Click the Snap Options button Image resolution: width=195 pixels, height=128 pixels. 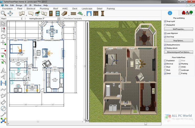[179, 41]
